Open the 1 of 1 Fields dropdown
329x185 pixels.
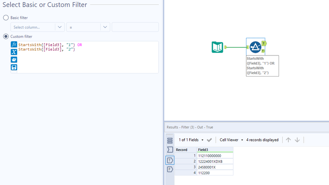191,140
